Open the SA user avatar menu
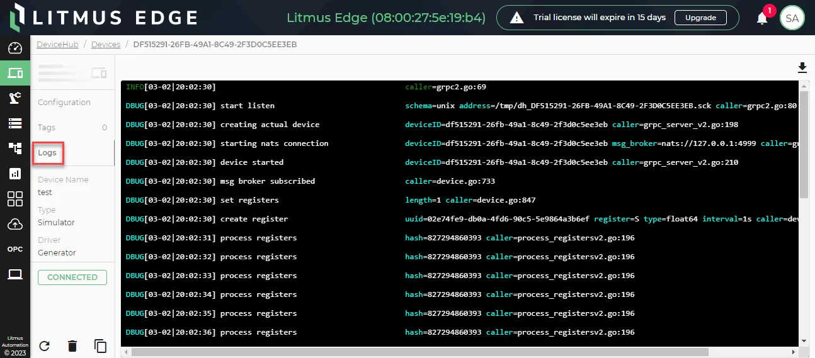 pos(792,18)
